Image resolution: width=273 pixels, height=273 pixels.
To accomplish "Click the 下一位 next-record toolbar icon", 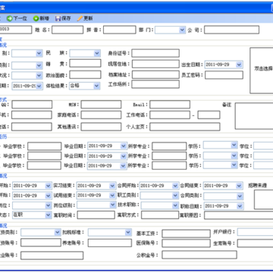I will [x=9, y=18].
